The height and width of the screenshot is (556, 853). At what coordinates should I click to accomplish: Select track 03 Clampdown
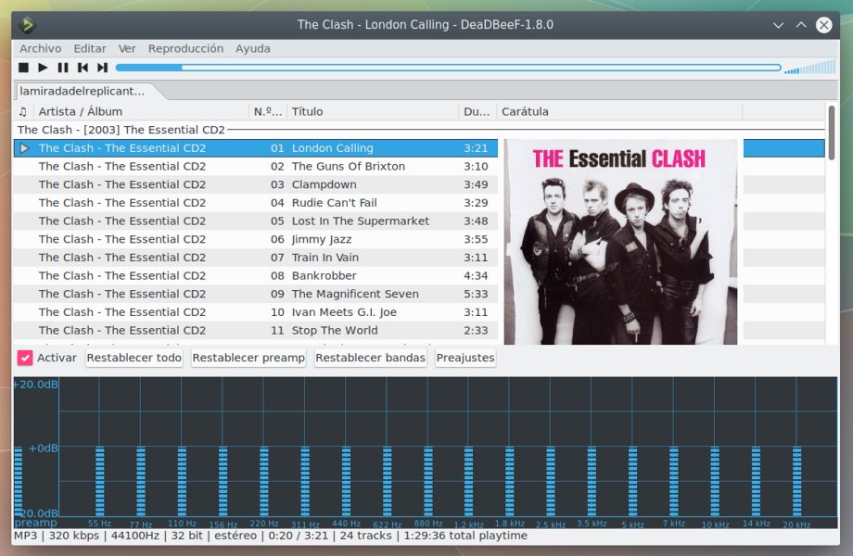click(x=256, y=184)
